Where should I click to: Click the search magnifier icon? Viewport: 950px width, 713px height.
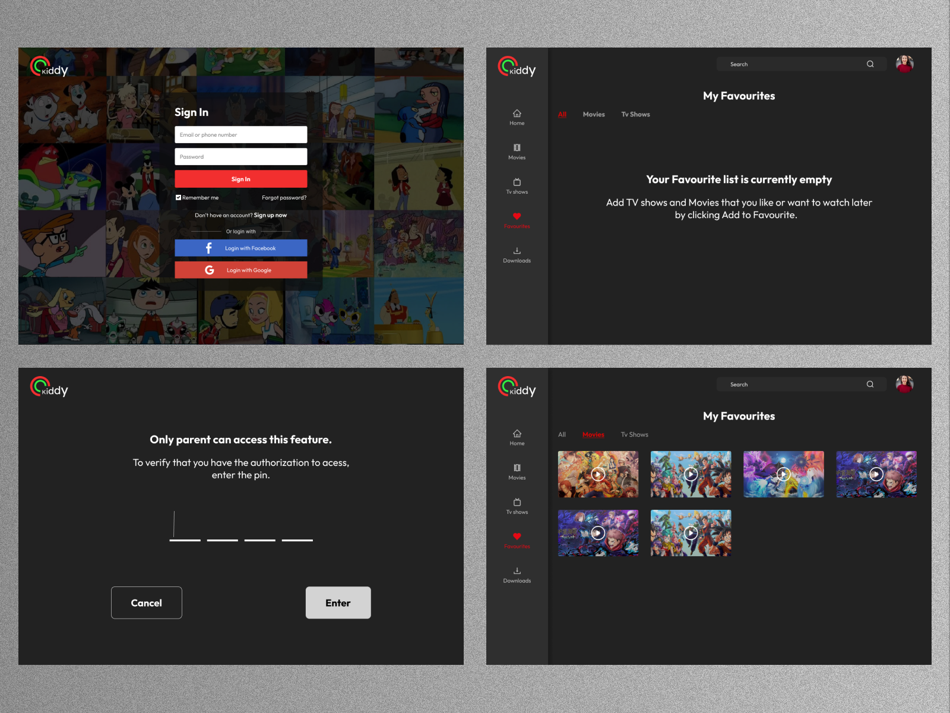tap(870, 64)
